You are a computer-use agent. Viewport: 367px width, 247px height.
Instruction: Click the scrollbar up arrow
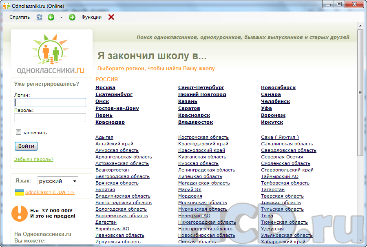(x=360, y=26)
